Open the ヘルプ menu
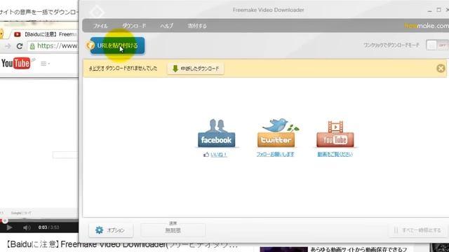 (167, 26)
